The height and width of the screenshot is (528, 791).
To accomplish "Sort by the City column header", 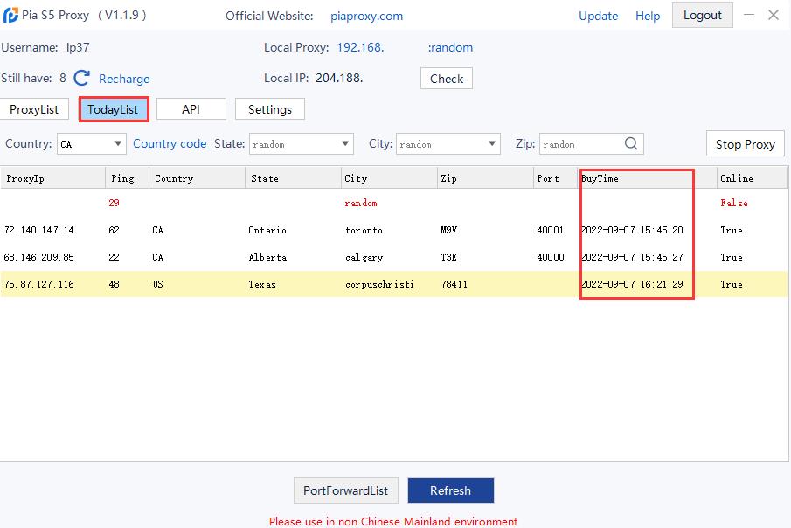I will tap(389, 178).
